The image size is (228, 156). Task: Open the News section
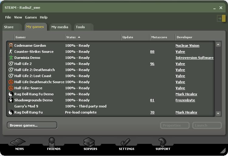(19, 144)
